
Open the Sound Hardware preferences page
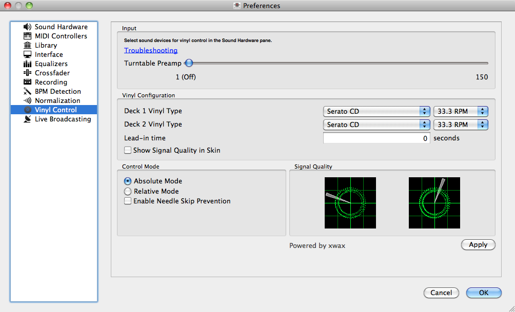(x=54, y=27)
